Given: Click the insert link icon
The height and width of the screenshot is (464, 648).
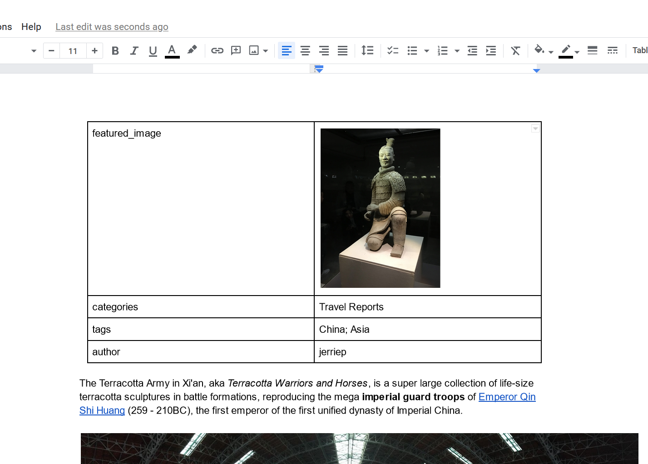Looking at the screenshot, I should [x=217, y=50].
